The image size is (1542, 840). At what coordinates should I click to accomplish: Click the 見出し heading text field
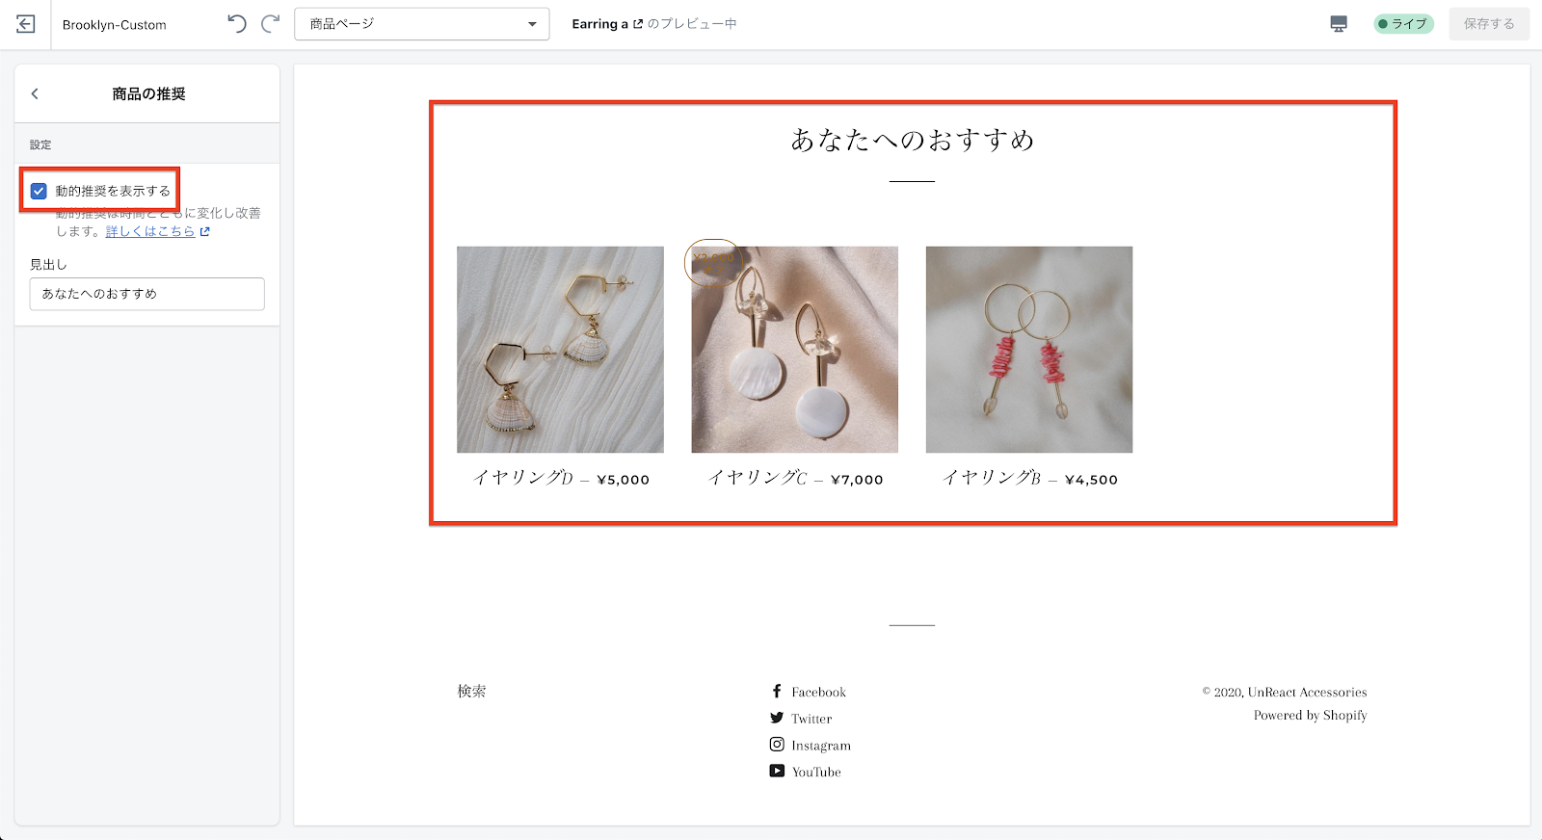click(146, 294)
